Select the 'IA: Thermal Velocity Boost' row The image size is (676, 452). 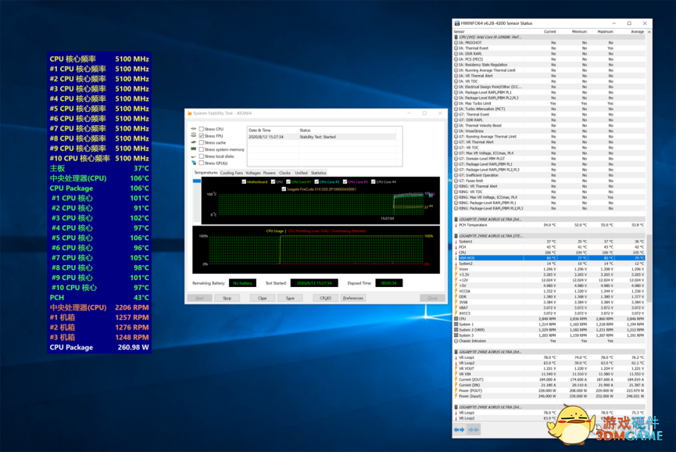[549, 125]
